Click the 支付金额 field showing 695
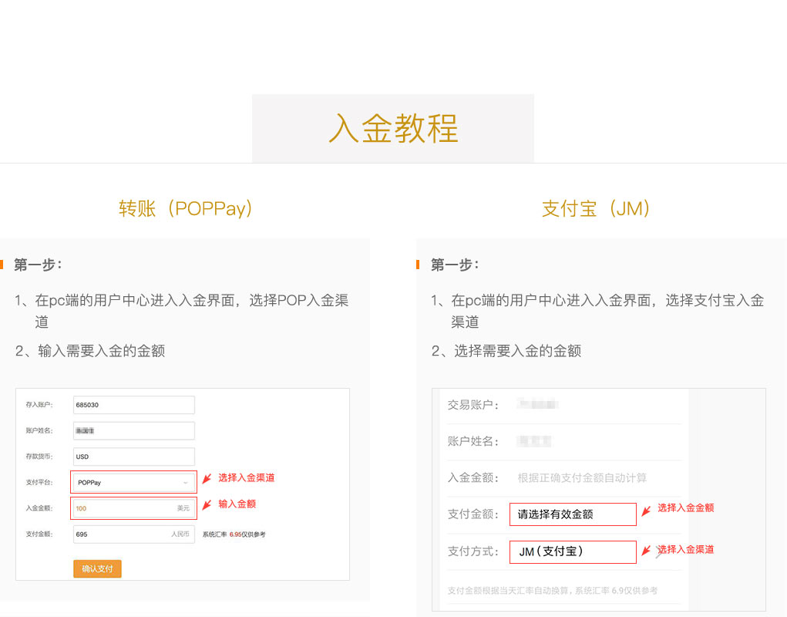The image size is (787, 617). tap(133, 534)
